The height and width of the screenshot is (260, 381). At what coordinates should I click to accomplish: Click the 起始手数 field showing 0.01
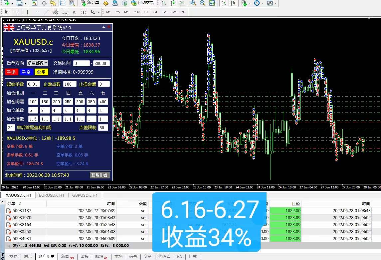(x=33, y=84)
